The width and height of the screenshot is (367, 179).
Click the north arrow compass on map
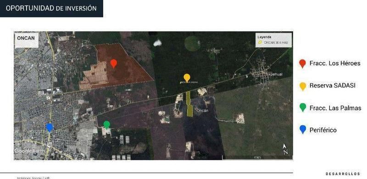(285, 149)
